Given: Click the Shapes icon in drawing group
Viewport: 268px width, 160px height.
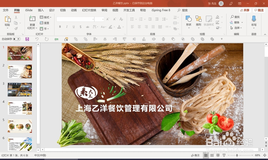Looking at the screenshot, I should (188, 19).
